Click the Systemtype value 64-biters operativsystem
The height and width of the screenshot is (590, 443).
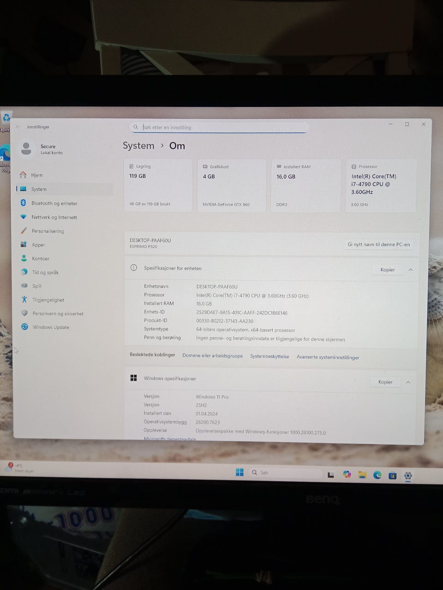tap(245, 330)
